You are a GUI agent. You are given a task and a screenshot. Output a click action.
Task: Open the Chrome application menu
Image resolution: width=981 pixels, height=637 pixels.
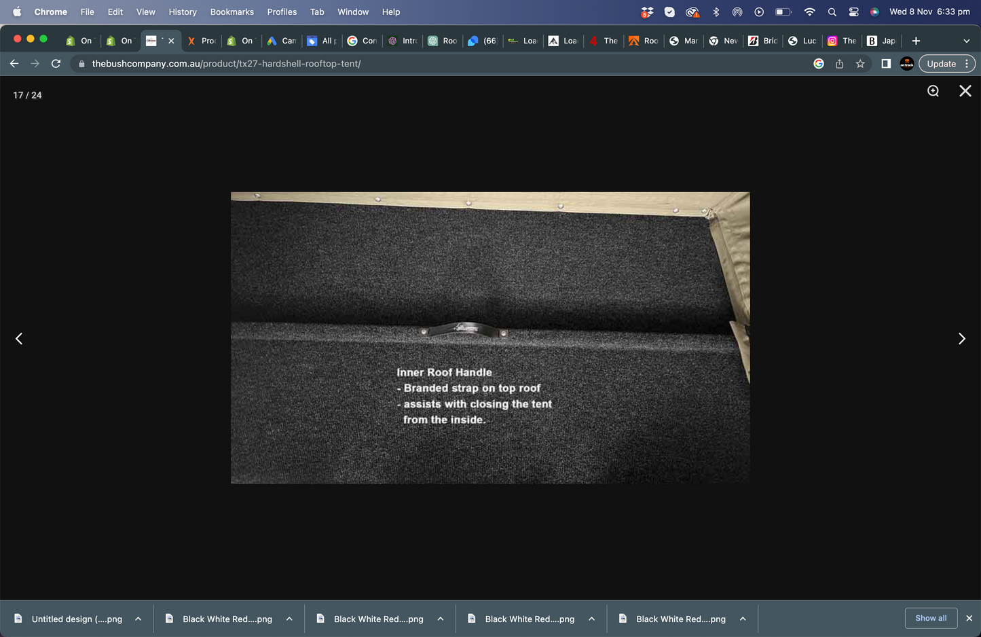click(51, 12)
